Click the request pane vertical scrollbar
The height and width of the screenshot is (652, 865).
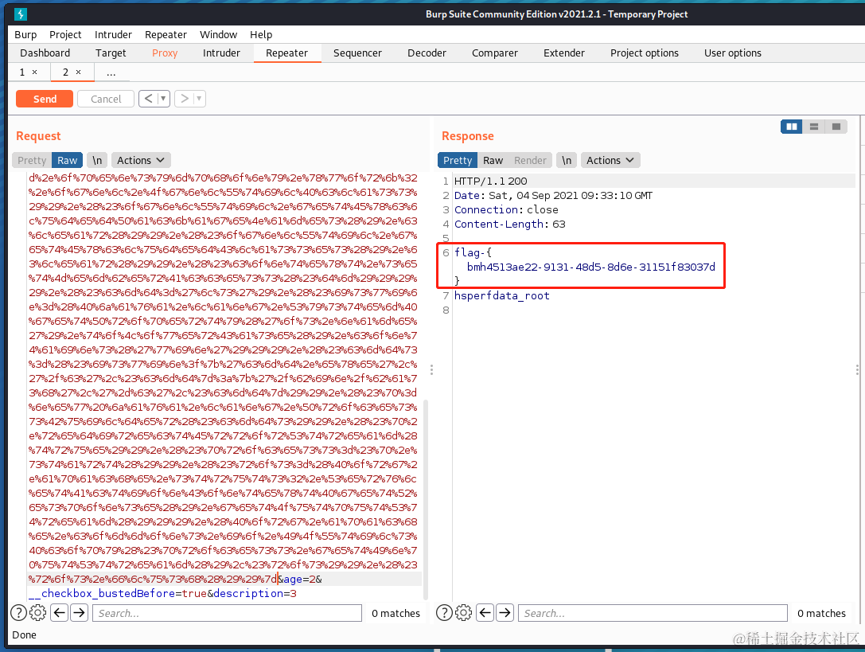click(425, 500)
